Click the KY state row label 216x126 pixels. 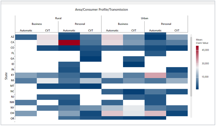point(12,75)
